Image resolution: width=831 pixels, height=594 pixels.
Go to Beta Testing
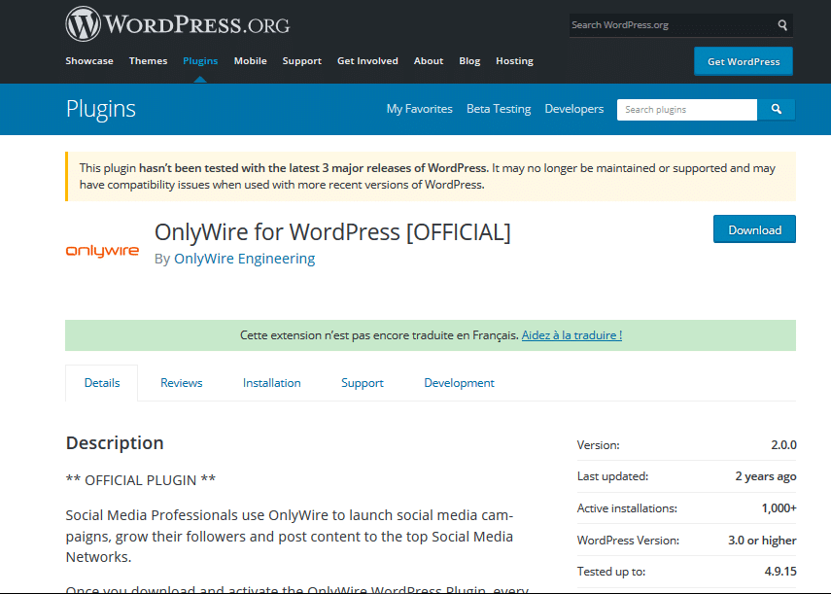tap(499, 109)
